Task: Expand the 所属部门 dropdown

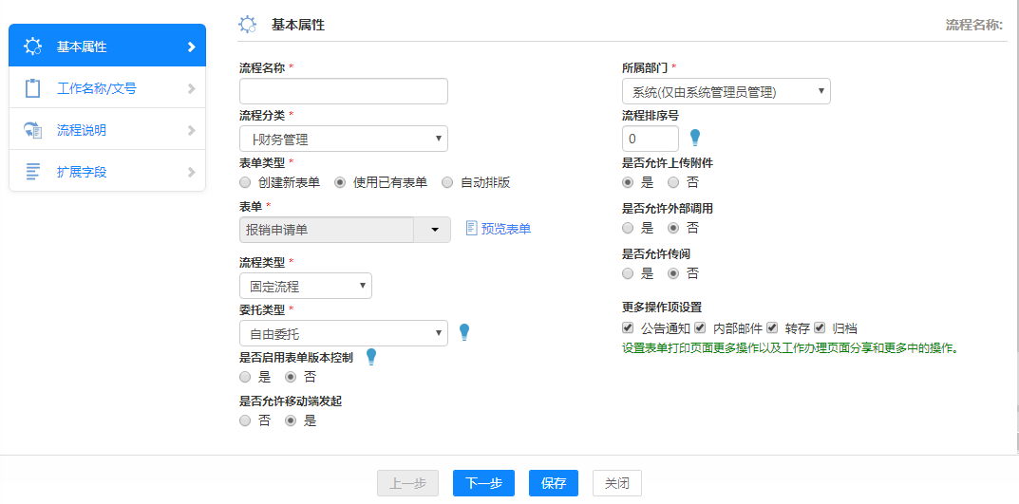Action: [x=726, y=92]
